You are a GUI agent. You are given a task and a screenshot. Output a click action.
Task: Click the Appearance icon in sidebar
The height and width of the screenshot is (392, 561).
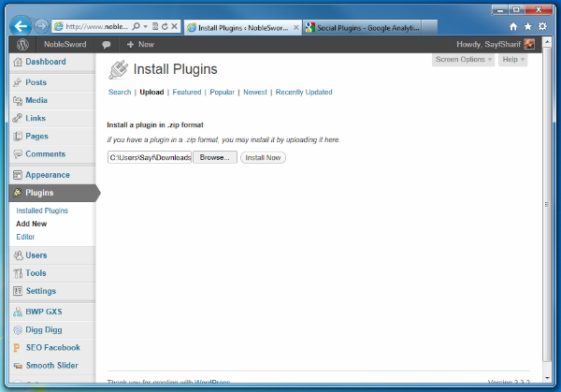(18, 175)
